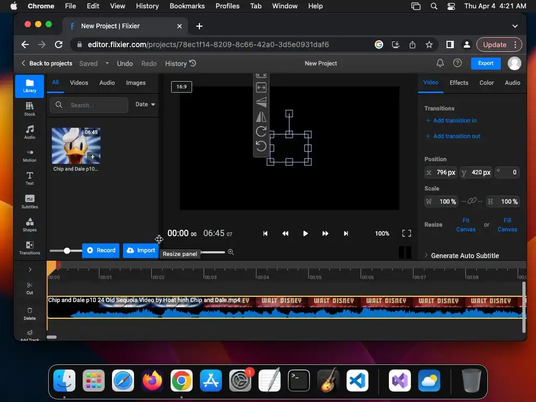Select the Chip and Dale clip on timeline

coord(286,307)
